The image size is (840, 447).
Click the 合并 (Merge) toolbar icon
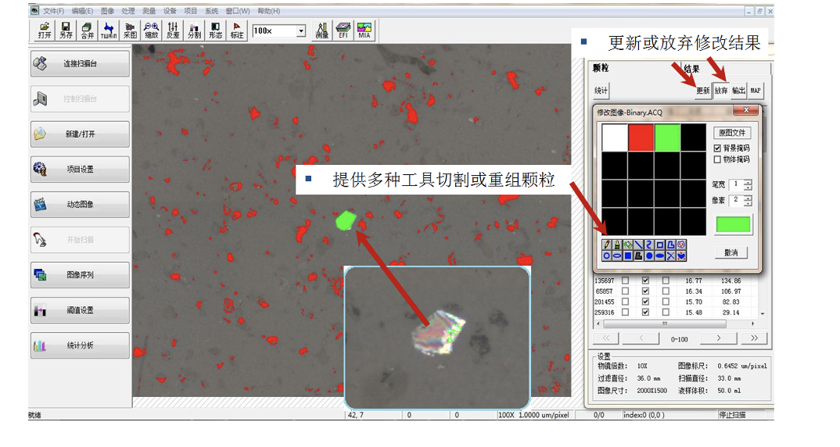[88, 30]
